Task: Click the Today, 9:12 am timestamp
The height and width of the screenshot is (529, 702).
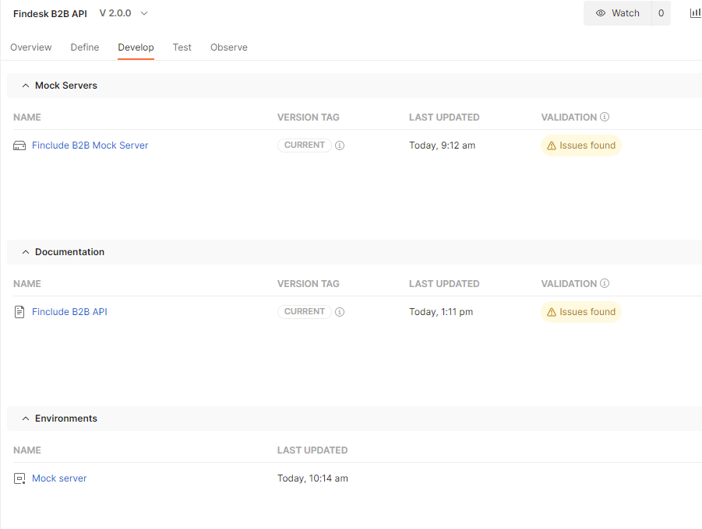Action: [442, 145]
